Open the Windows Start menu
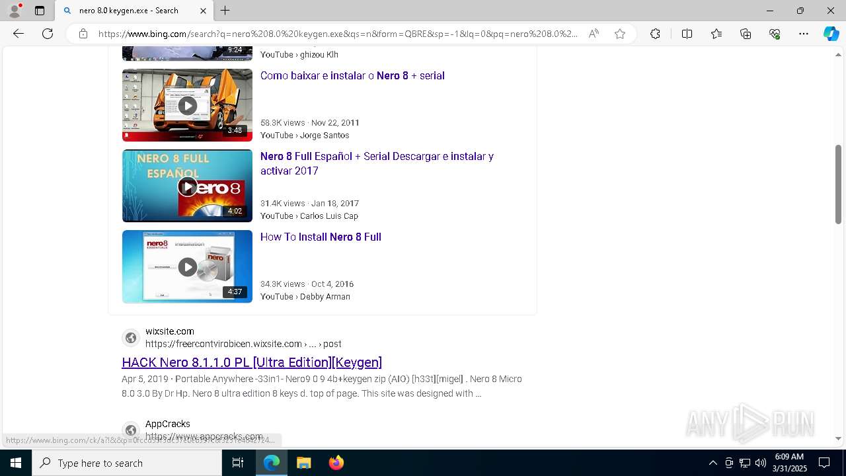Image resolution: width=846 pixels, height=476 pixels. (x=16, y=463)
